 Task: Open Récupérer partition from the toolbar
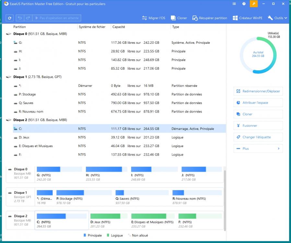pos(209,18)
